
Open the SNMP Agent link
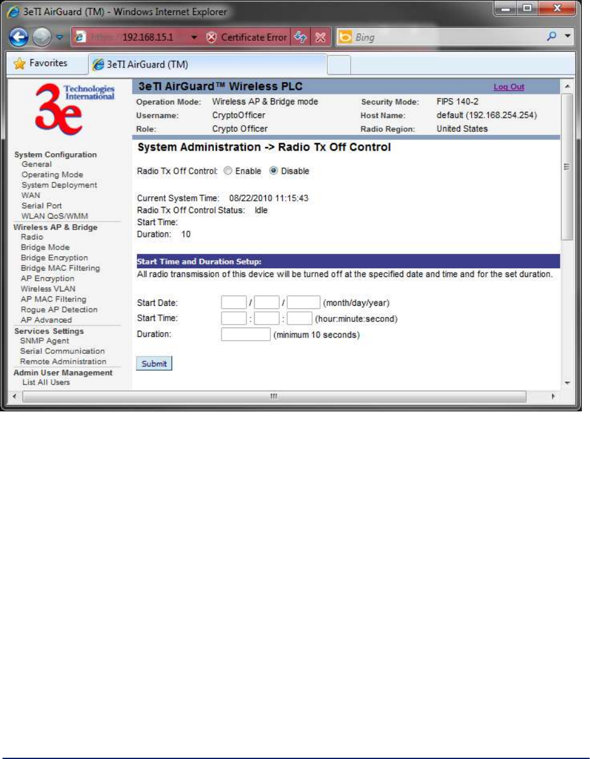point(45,341)
